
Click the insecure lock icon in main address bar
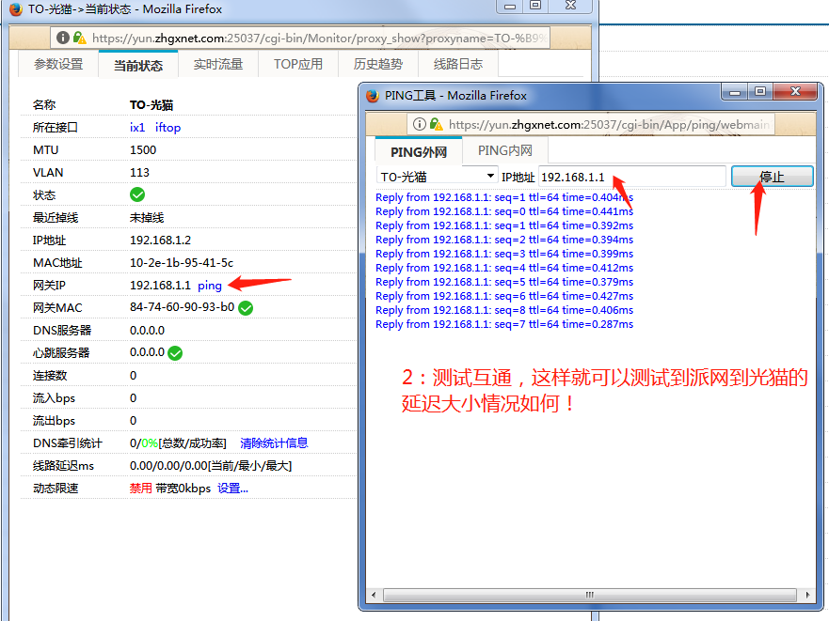click(79, 38)
